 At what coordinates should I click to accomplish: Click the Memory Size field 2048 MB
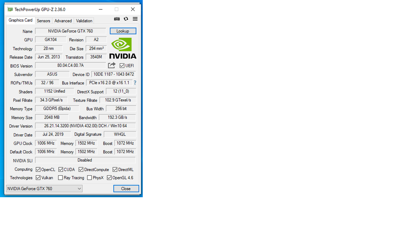pos(52,117)
